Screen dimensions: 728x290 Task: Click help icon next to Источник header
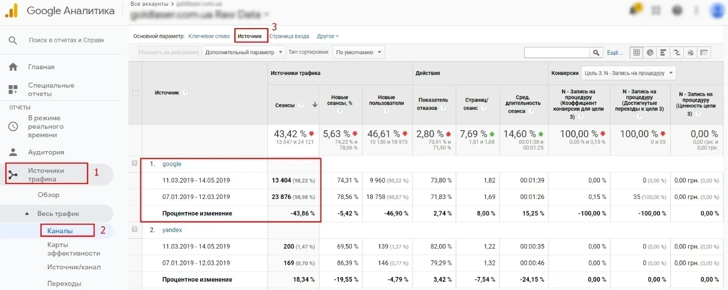point(185,92)
